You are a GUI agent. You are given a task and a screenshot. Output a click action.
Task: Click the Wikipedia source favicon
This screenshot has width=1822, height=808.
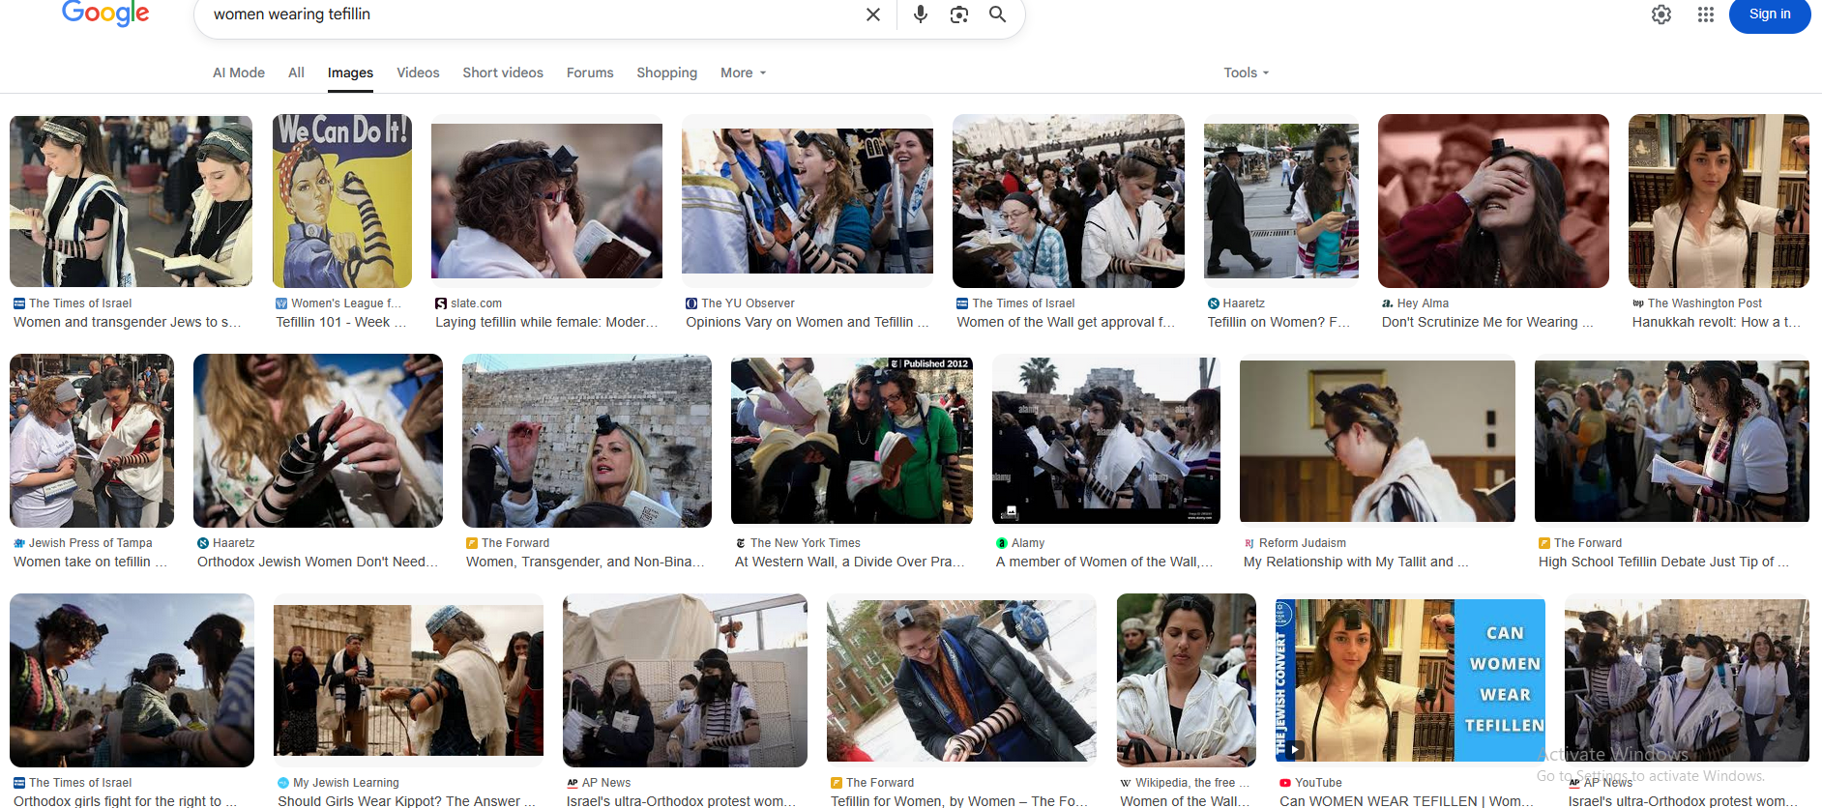[x=1126, y=783]
